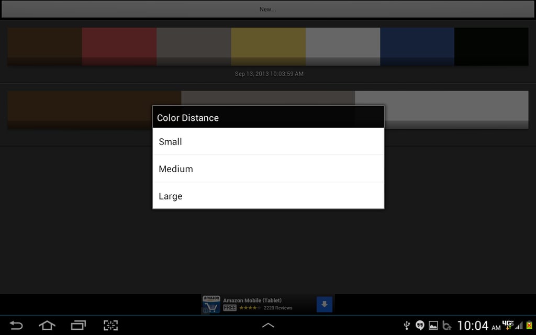536x335 pixels.
Task: Tap the black swatch in first palette
Action: tap(491, 47)
